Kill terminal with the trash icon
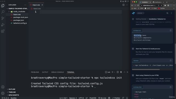 coord(121,72)
